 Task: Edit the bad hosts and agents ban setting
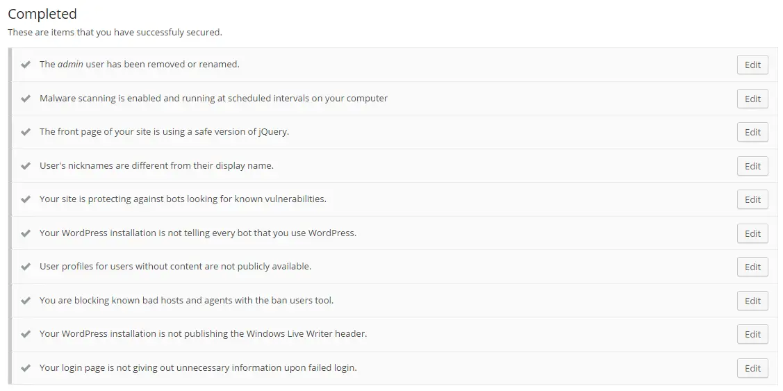[752, 301]
